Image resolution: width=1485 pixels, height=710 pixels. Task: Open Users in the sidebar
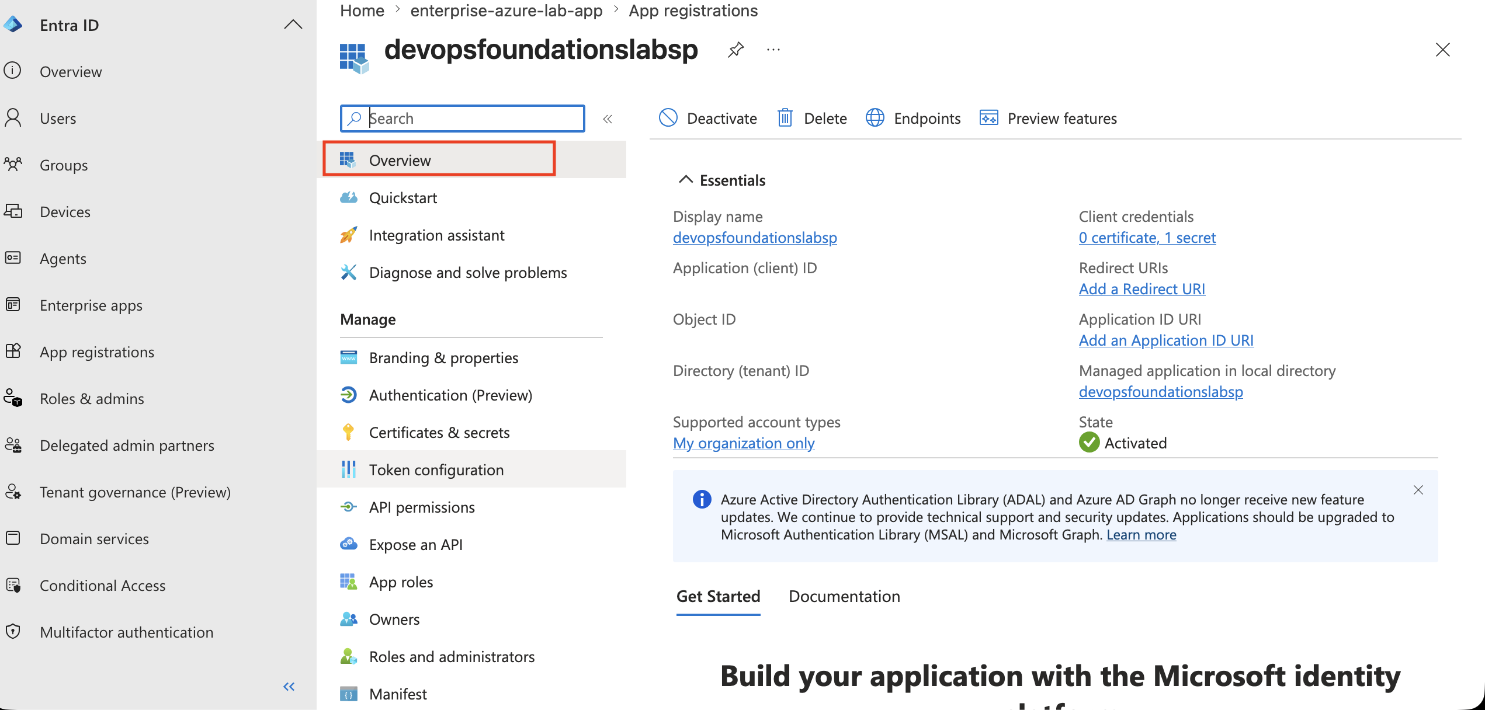coord(58,119)
